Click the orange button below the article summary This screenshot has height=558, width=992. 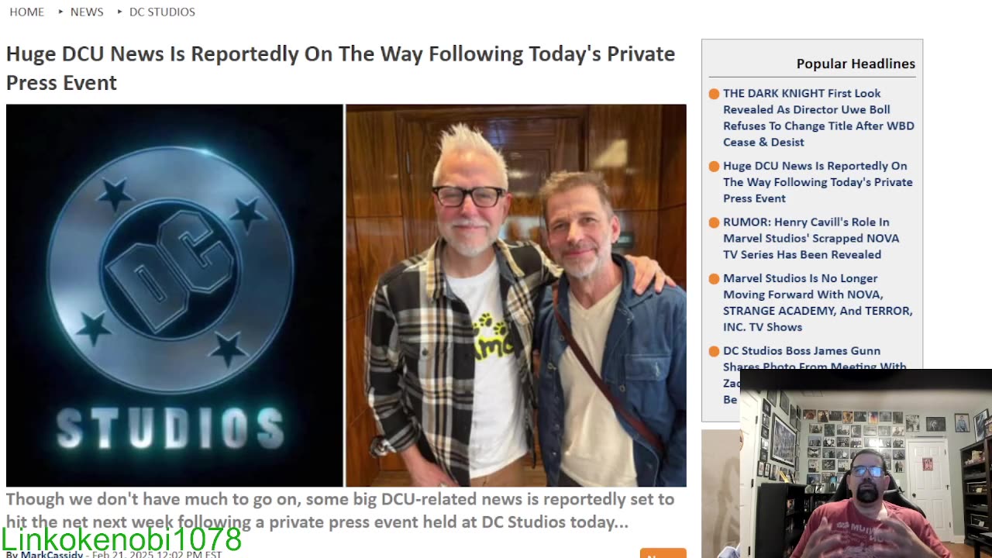[663, 553]
